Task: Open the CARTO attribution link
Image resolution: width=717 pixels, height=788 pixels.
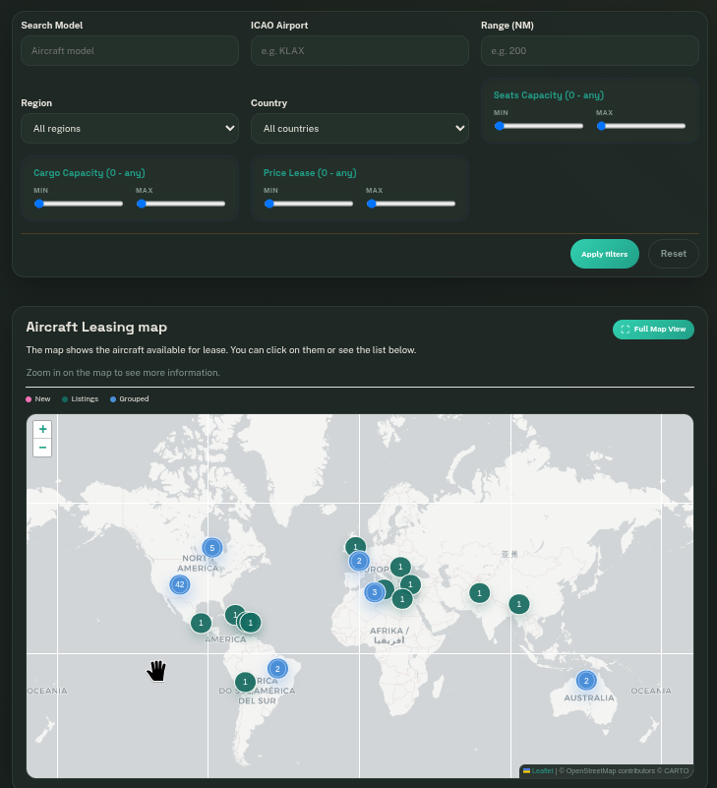Action: coord(676,771)
